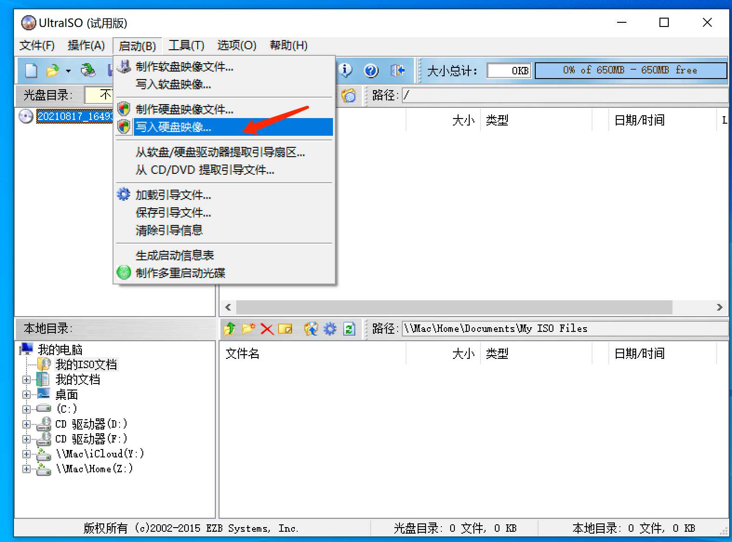
Task: Open the 文件(F) menu
Action: 37,46
